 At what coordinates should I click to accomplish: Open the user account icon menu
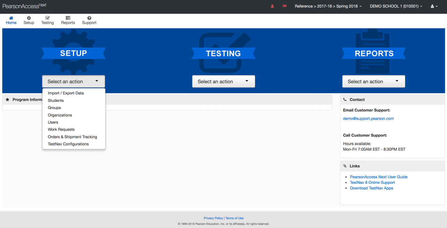[434, 6]
